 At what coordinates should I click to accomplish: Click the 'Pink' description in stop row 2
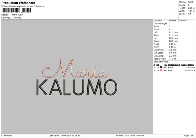[x=170, y=71]
